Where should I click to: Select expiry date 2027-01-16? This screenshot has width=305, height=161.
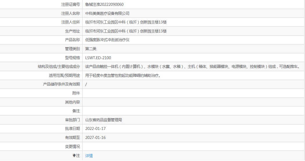pyautogui.click(x=96, y=138)
